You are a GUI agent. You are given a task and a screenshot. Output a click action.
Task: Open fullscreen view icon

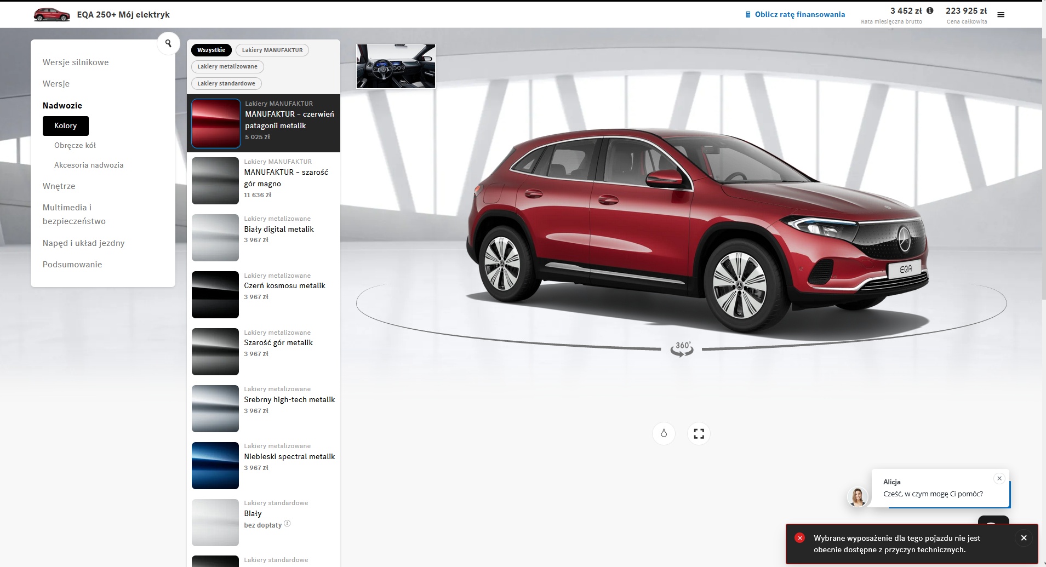699,433
